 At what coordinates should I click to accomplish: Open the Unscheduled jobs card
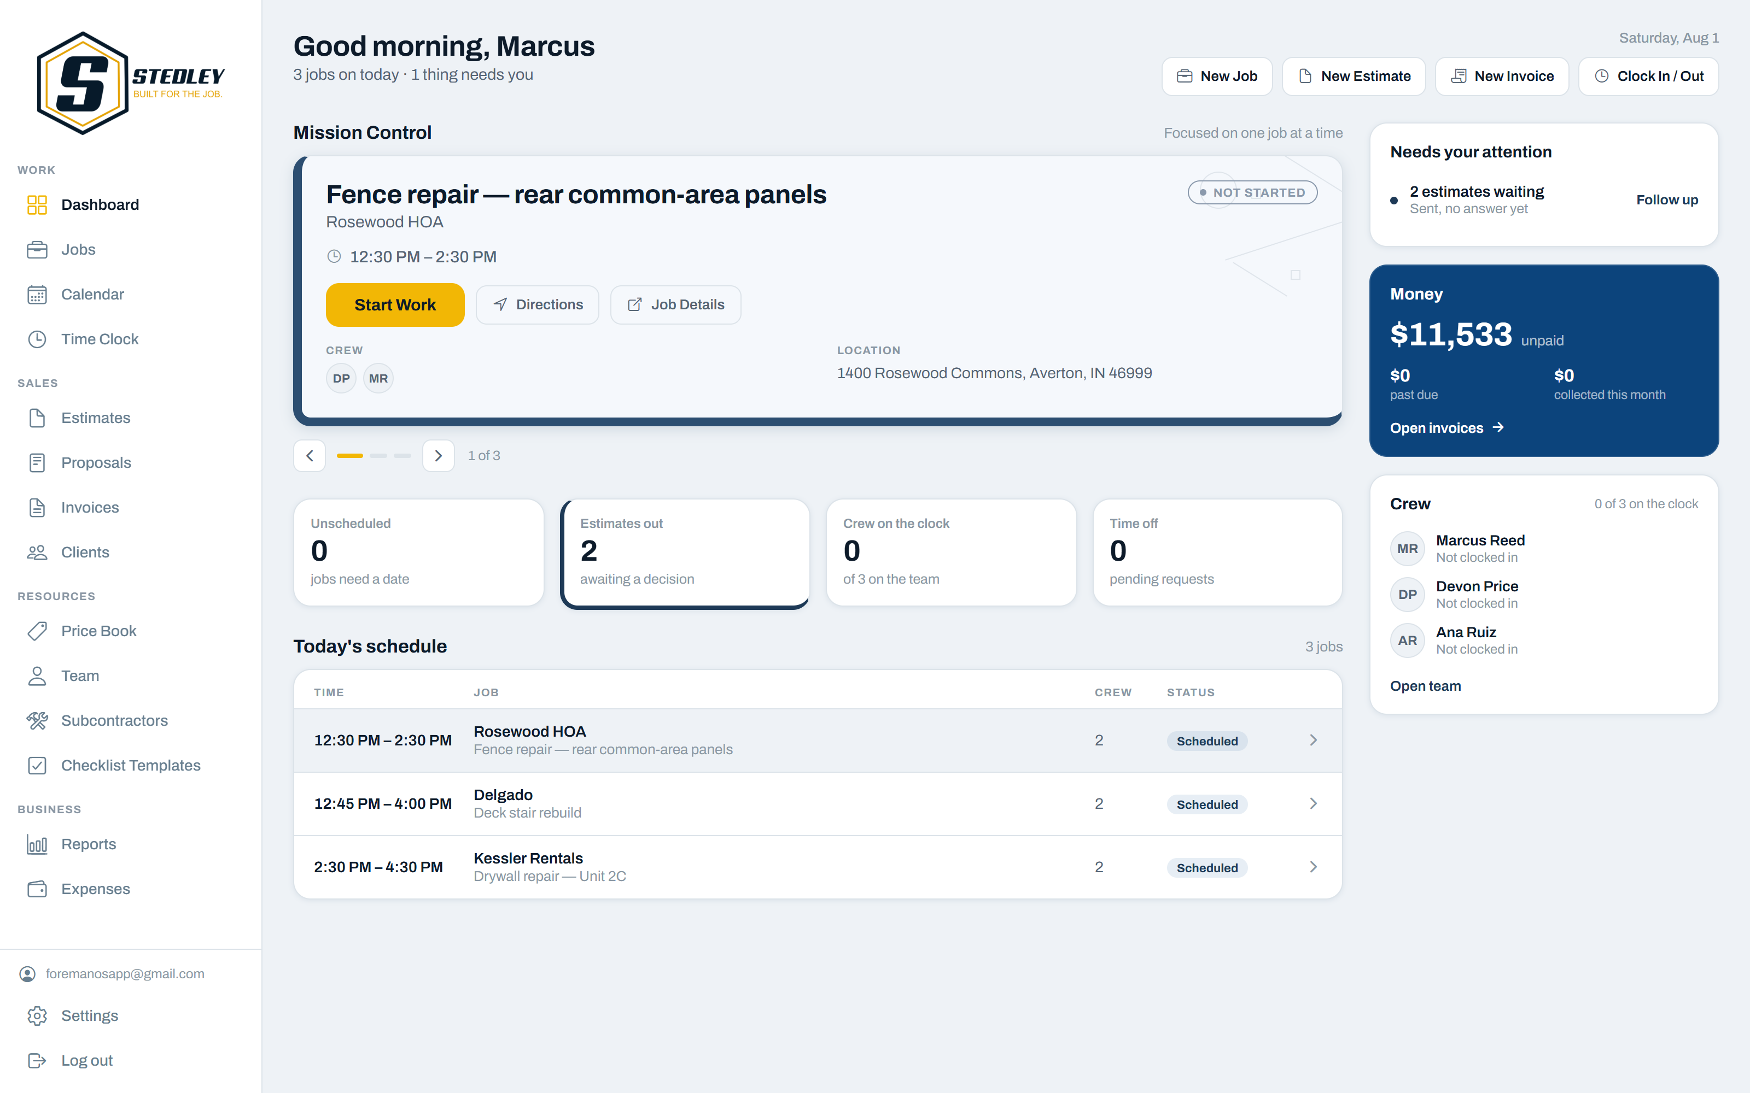click(419, 553)
